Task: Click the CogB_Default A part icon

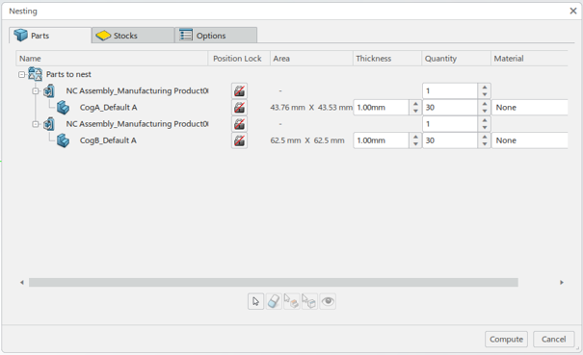Action: (63, 140)
